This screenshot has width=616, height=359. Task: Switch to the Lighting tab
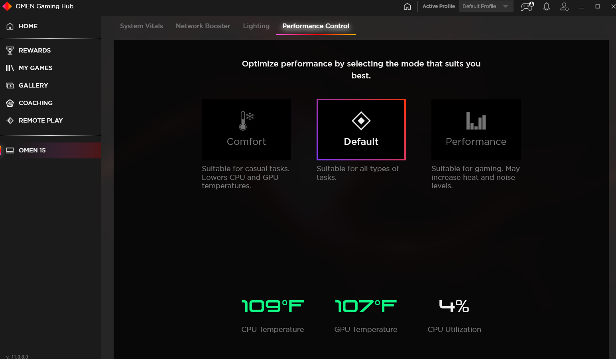click(256, 26)
